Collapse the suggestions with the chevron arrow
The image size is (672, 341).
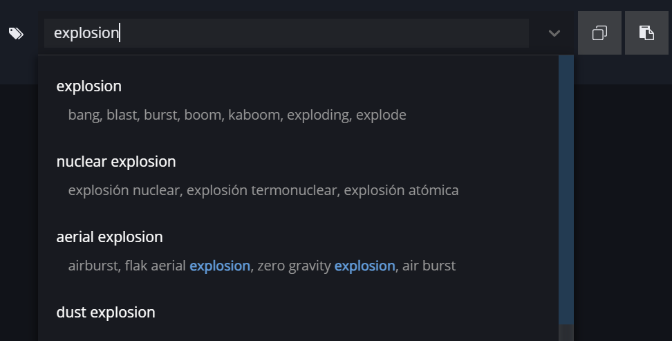(x=554, y=33)
